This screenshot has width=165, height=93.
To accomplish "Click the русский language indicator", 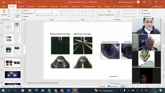I will point(19,86).
